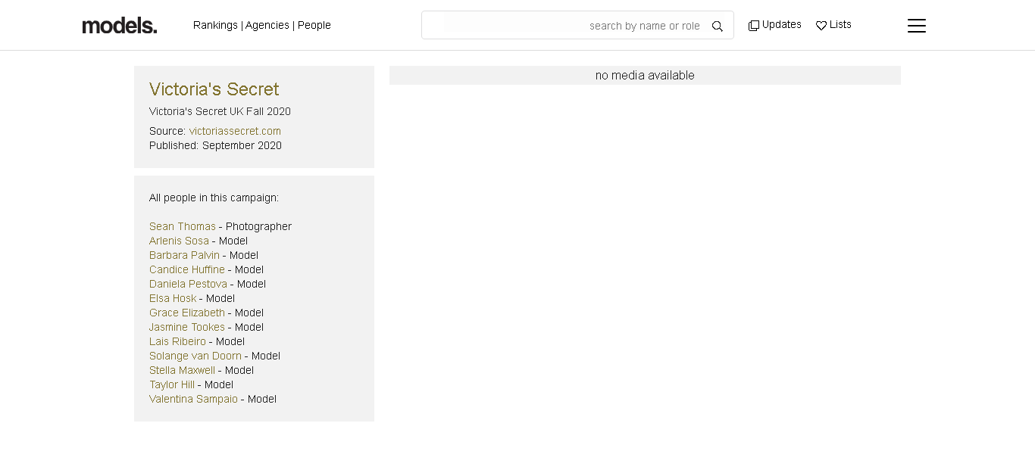The width and height of the screenshot is (1035, 473).
Task: Open the Agencies menu item
Action: [x=267, y=25]
